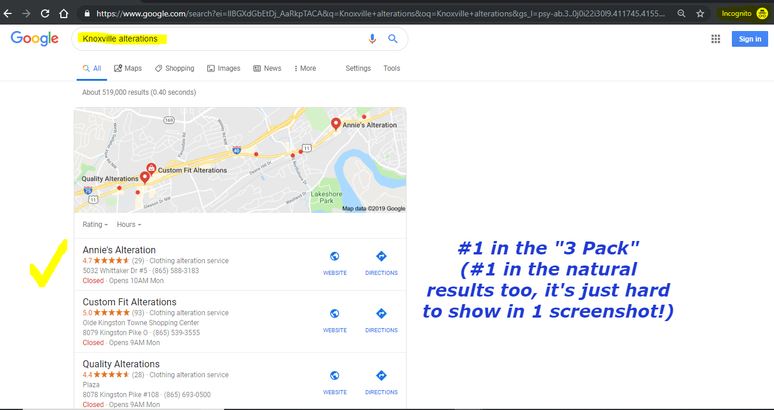The height and width of the screenshot is (410, 774).
Task: Click the blue search magnifier button
Action: point(393,39)
